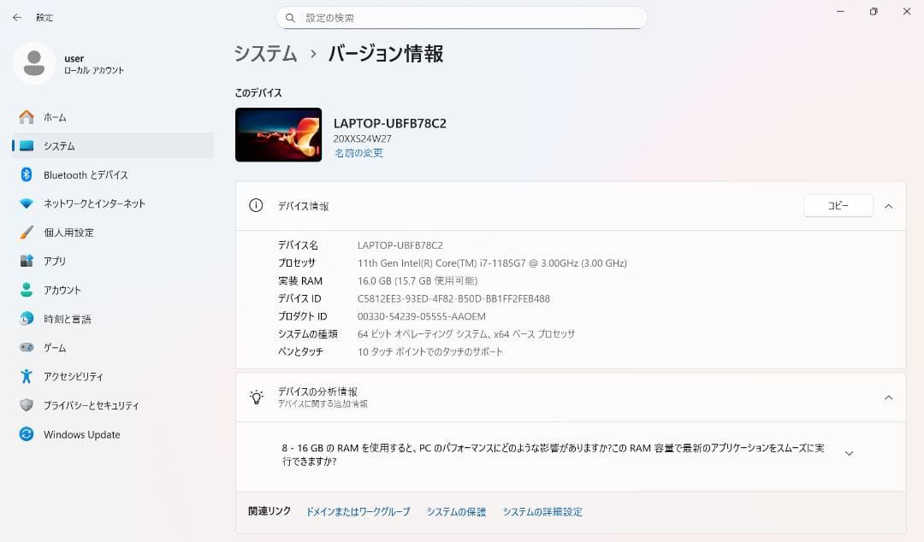Screen dimensions: 924x542
Task: Click the LAPTOP-UBFB78C2 device name value
Action: tap(400, 245)
